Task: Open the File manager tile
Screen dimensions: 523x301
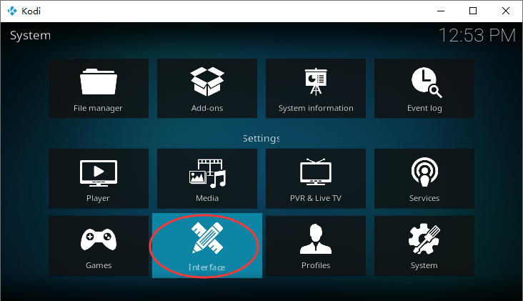Action: (x=99, y=89)
